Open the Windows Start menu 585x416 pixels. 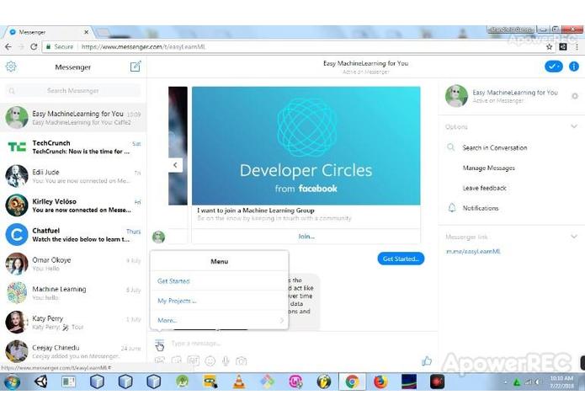coord(12,381)
